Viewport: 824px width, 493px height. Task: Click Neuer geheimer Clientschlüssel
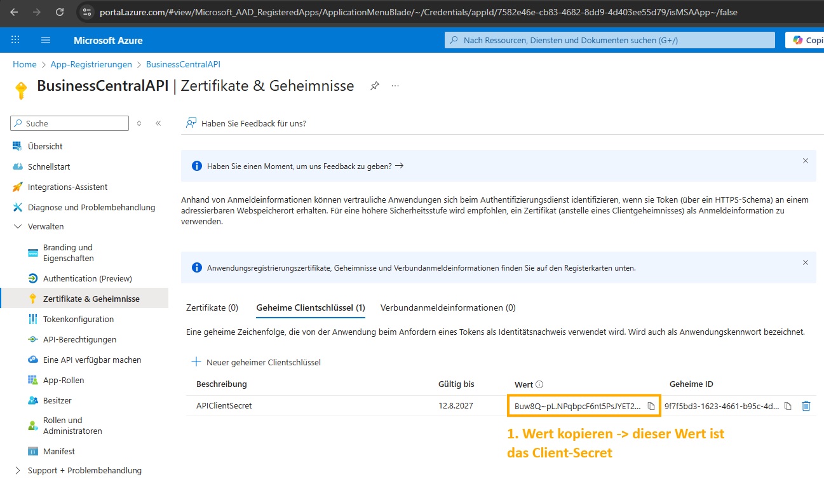click(x=256, y=362)
